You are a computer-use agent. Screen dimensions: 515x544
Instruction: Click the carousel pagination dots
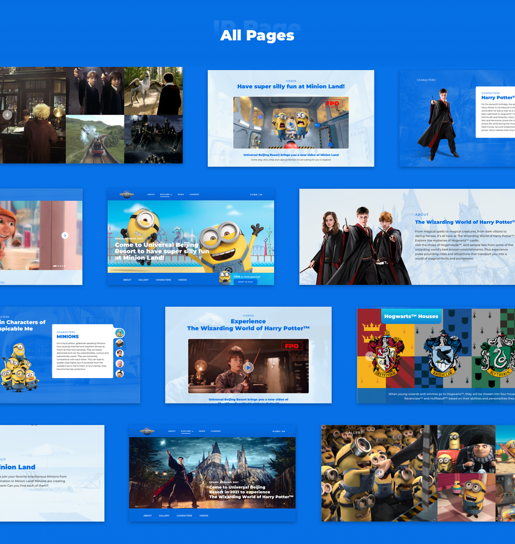pyautogui.click(x=59, y=266)
